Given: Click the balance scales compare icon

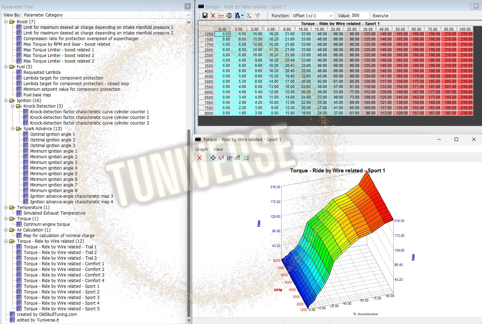Looking at the screenshot, I should point(229,15).
